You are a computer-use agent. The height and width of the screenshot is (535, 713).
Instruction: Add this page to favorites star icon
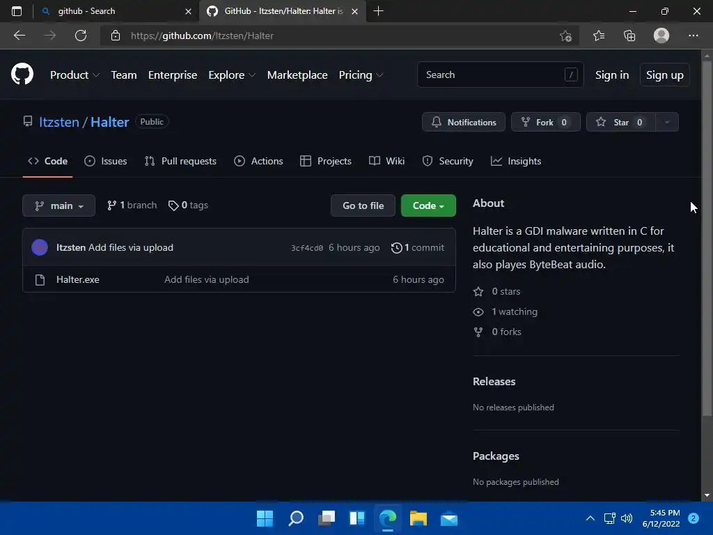pos(565,36)
